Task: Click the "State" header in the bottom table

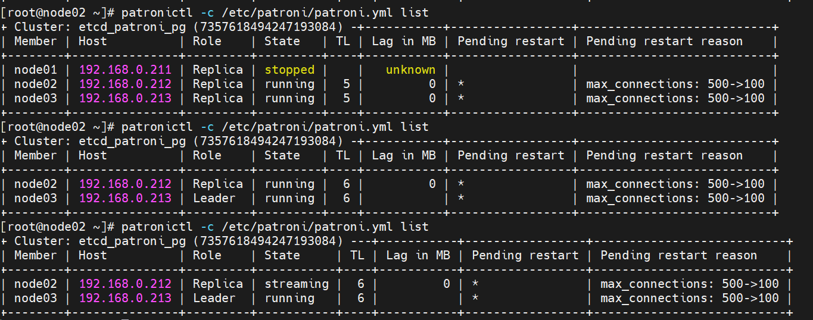Action: (282, 255)
